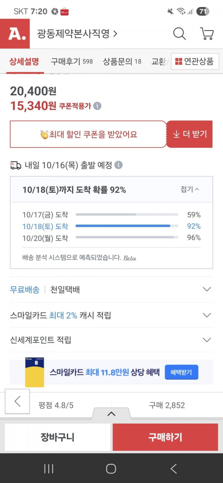Image resolution: width=223 pixels, height=483 pixels.
Task: Tap 더 받기 coupon download button
Action: click(190, 134)
